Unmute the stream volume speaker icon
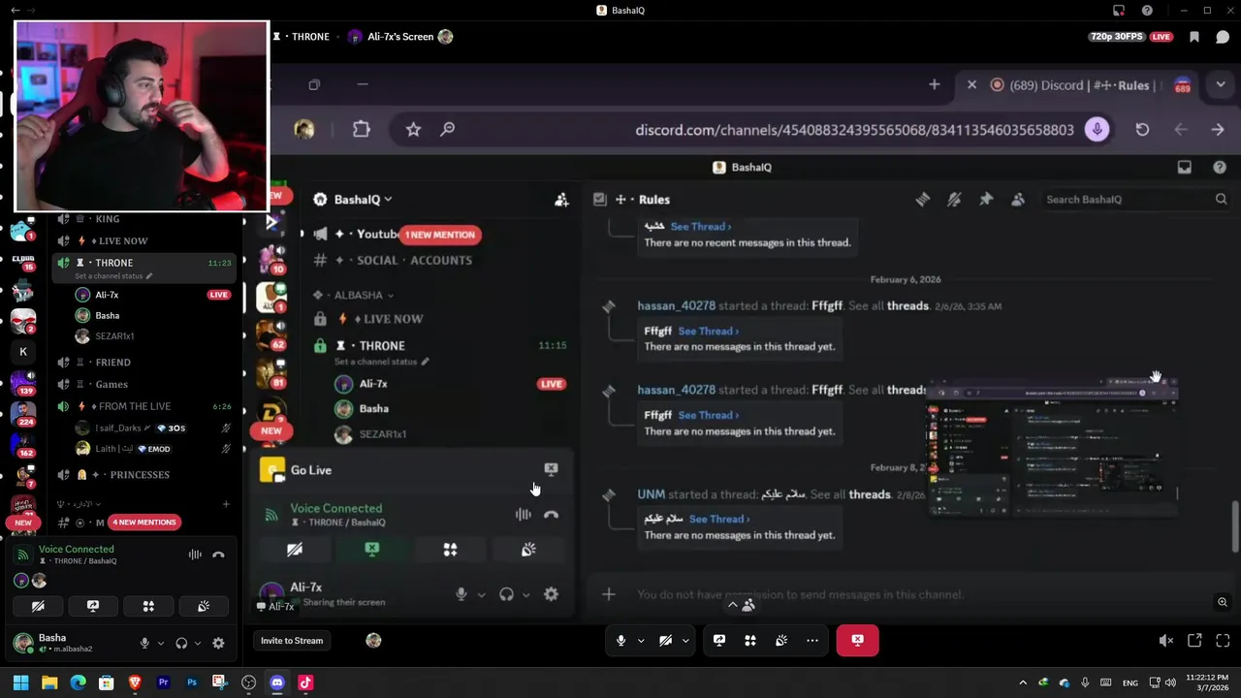The height and width of the screenshot is (698, 1241). tap(1166, 641)
